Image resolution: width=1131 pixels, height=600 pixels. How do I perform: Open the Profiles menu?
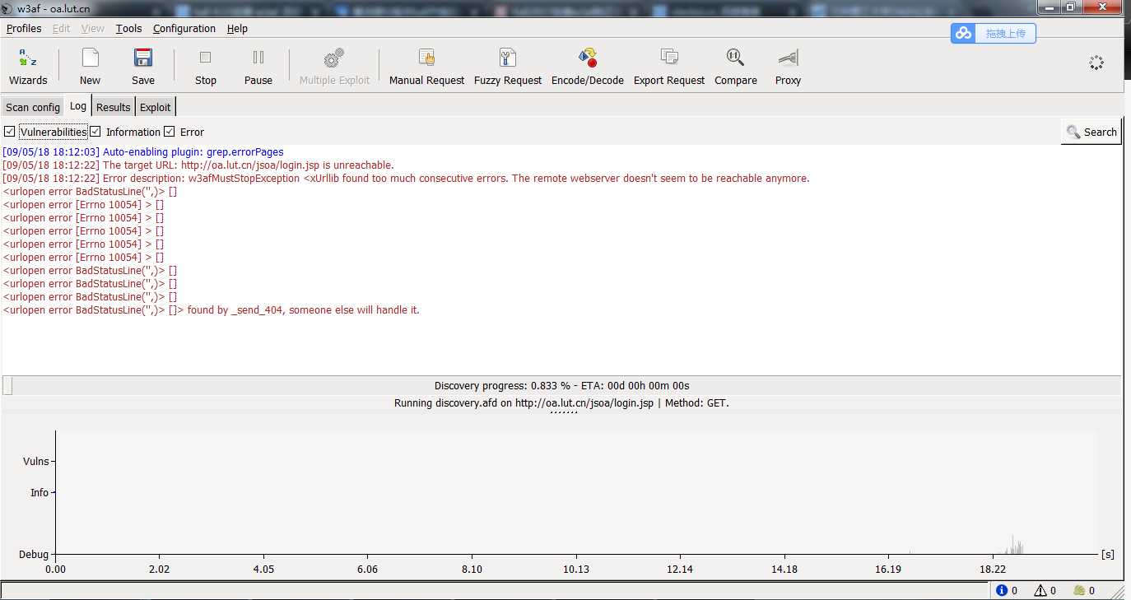tap(24, 28)
